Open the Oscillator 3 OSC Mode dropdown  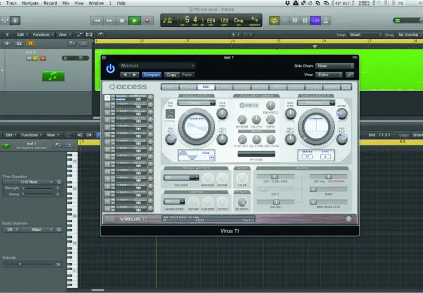tap(181, 178)
